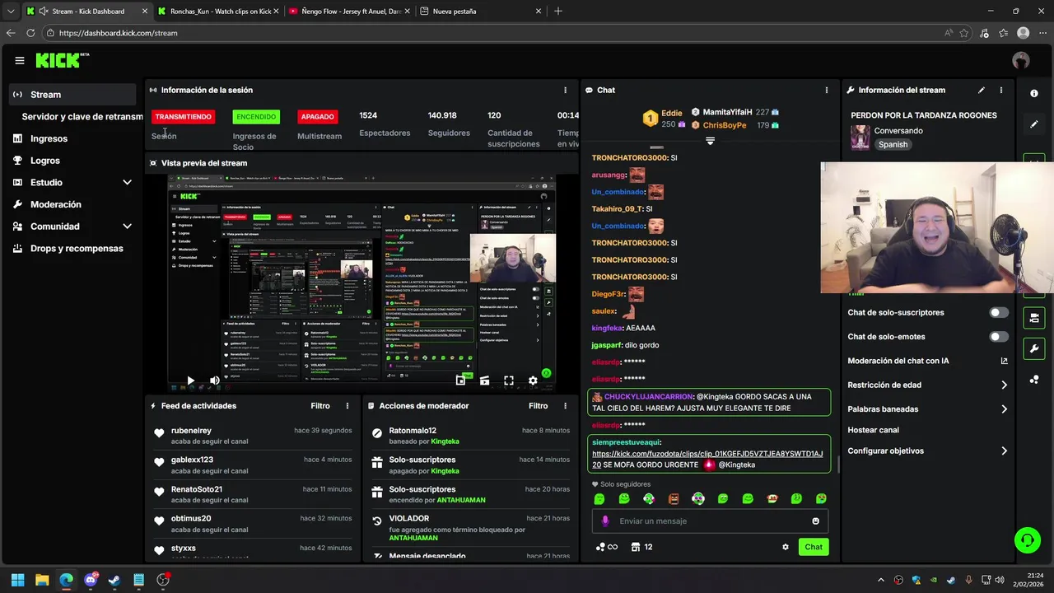Image resolution: width=1054 pixels, height=593 pixels.
Task: Toggle picture-in-picture on stream preview
Action: tap(460, 381)
